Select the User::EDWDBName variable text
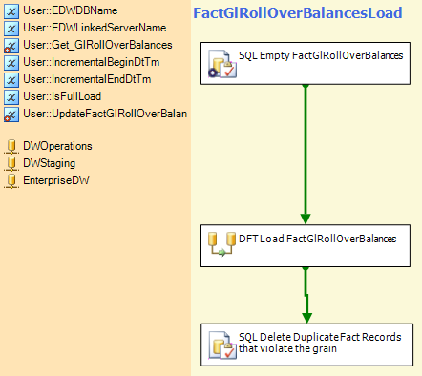This screenshot has height=376, width=422. tap(71, 10)
